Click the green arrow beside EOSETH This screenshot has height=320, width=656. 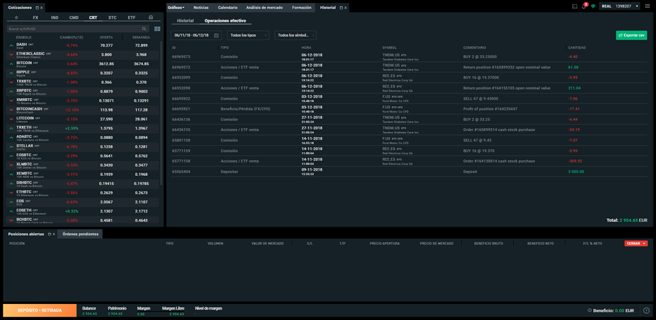pos(11,211)
